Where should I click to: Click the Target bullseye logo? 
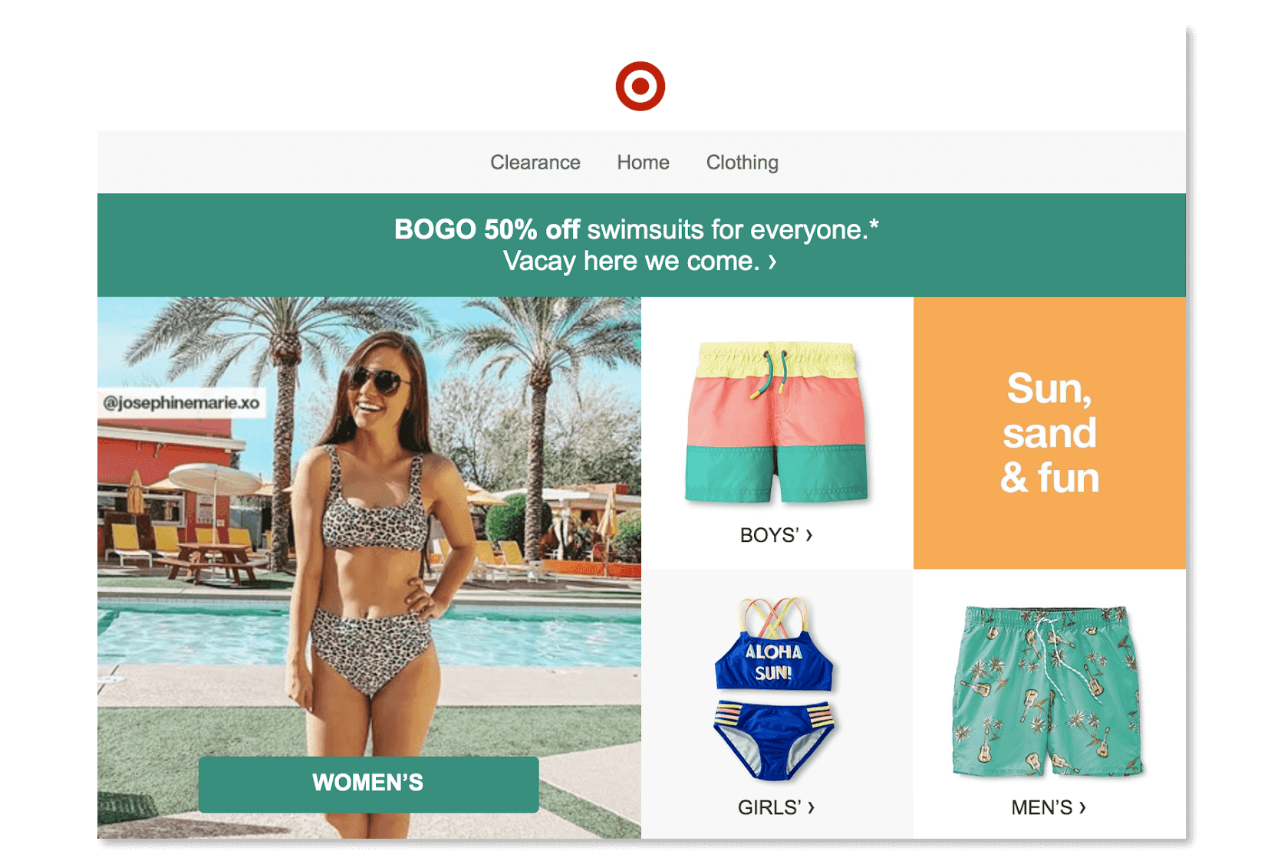[640, 86]
